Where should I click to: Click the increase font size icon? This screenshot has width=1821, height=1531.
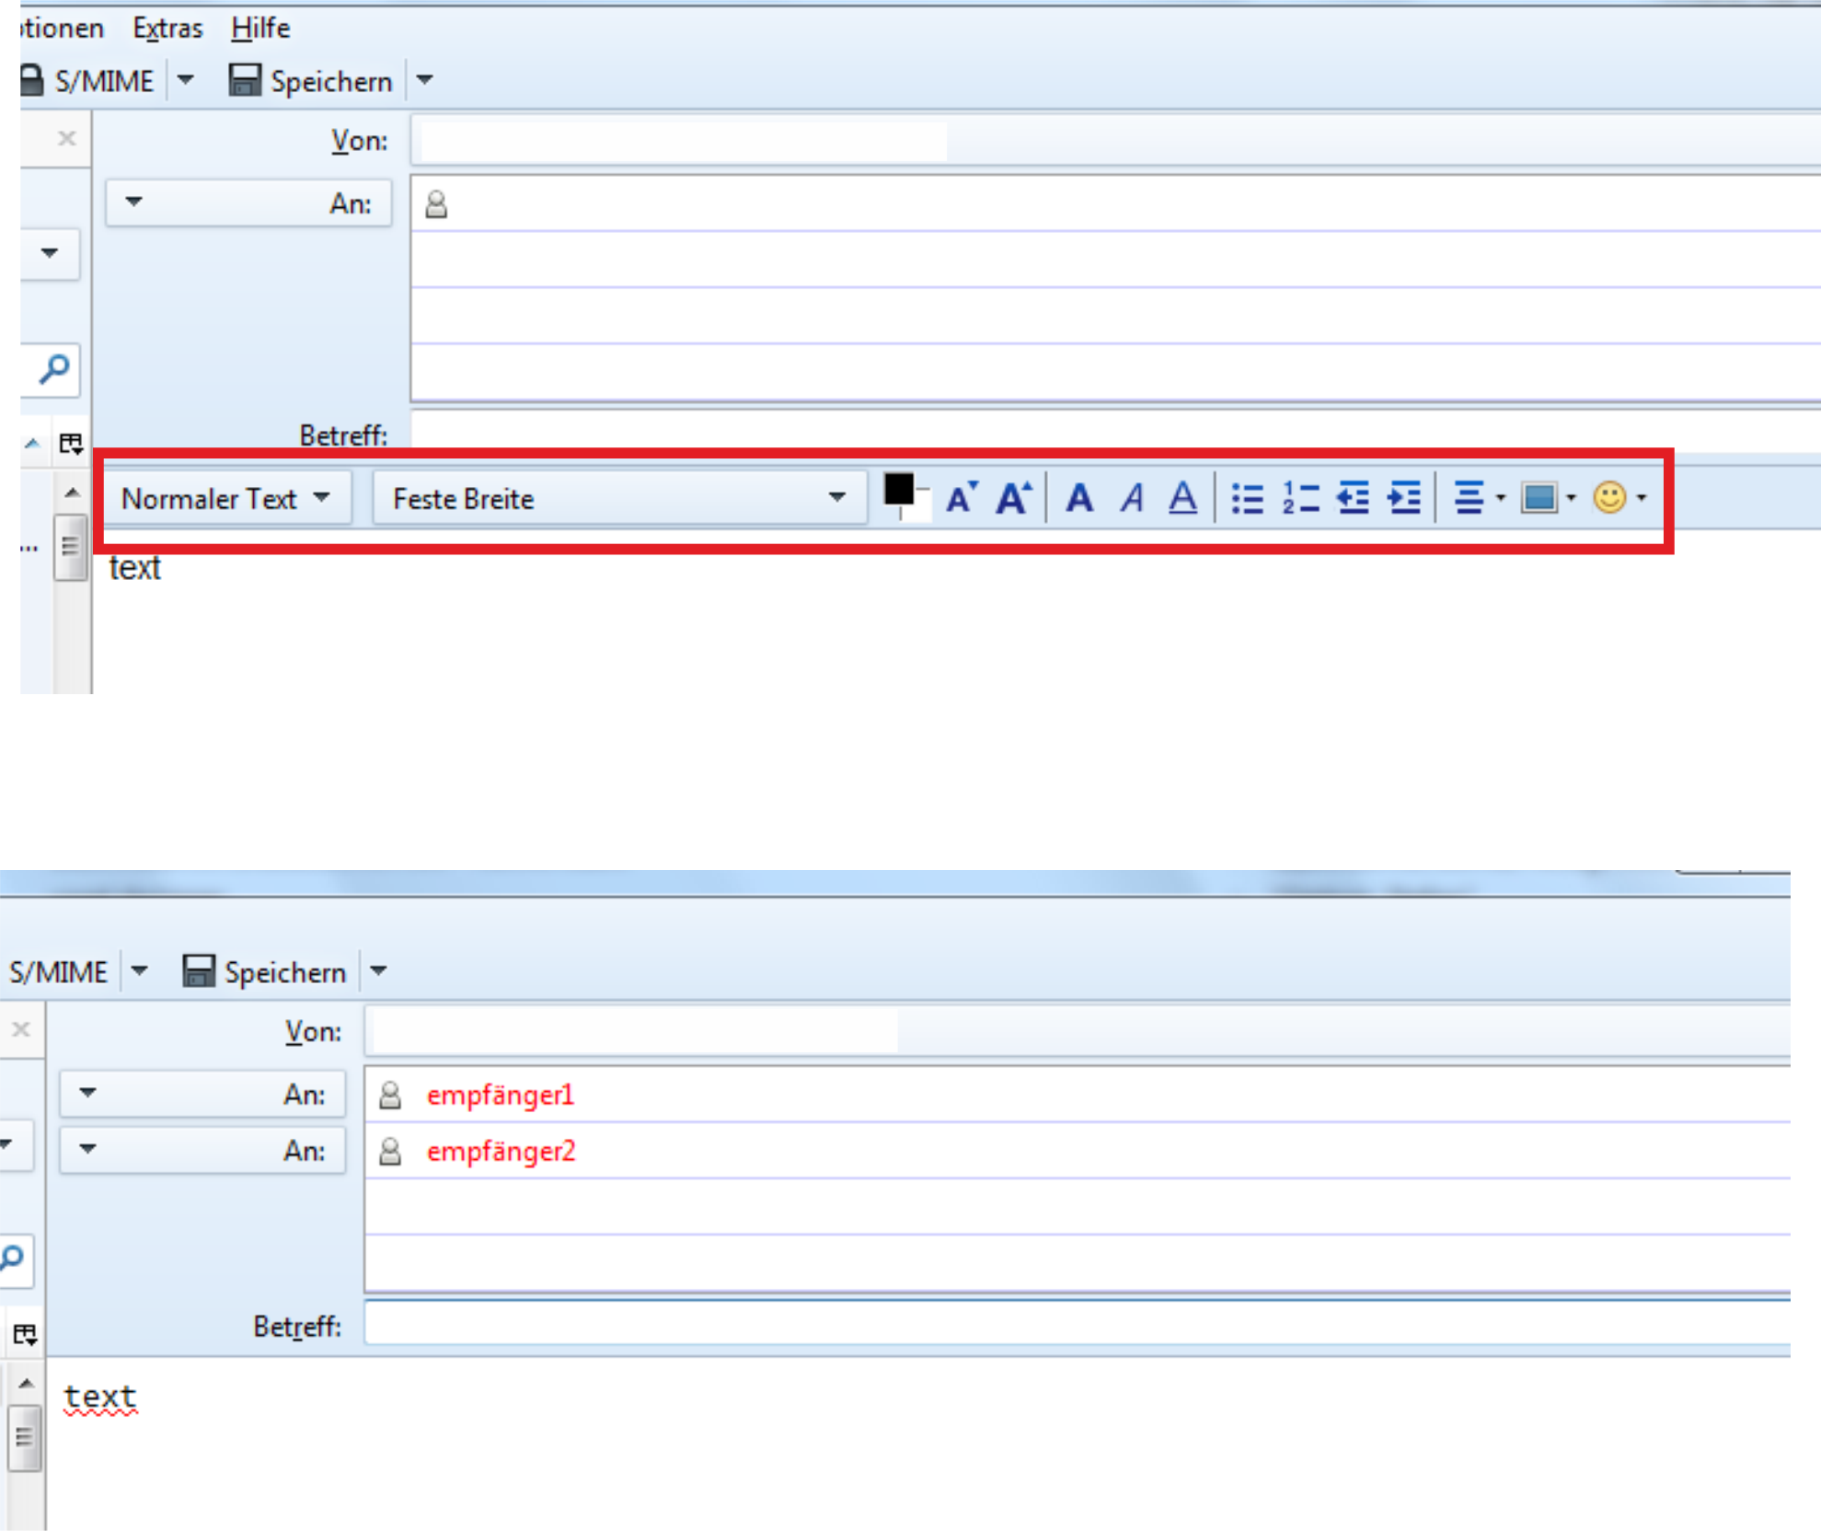point(1014,498)
